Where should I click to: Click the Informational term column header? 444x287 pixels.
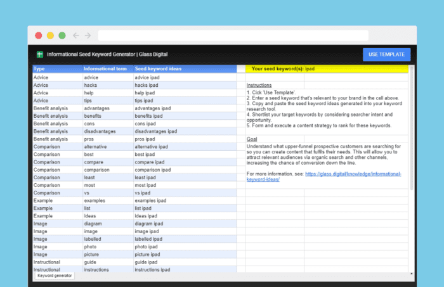pyautogui.click(x=108, y=68)
